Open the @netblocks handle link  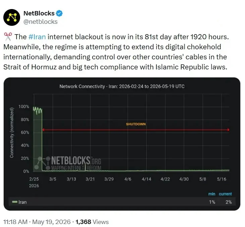click(x=41, y=22)
